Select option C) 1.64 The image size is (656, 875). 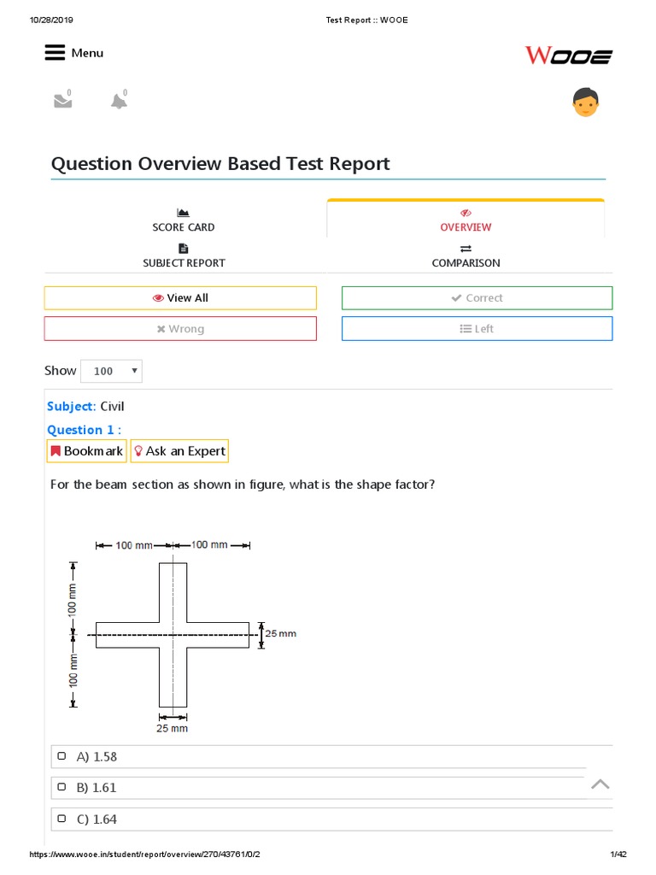61,819
